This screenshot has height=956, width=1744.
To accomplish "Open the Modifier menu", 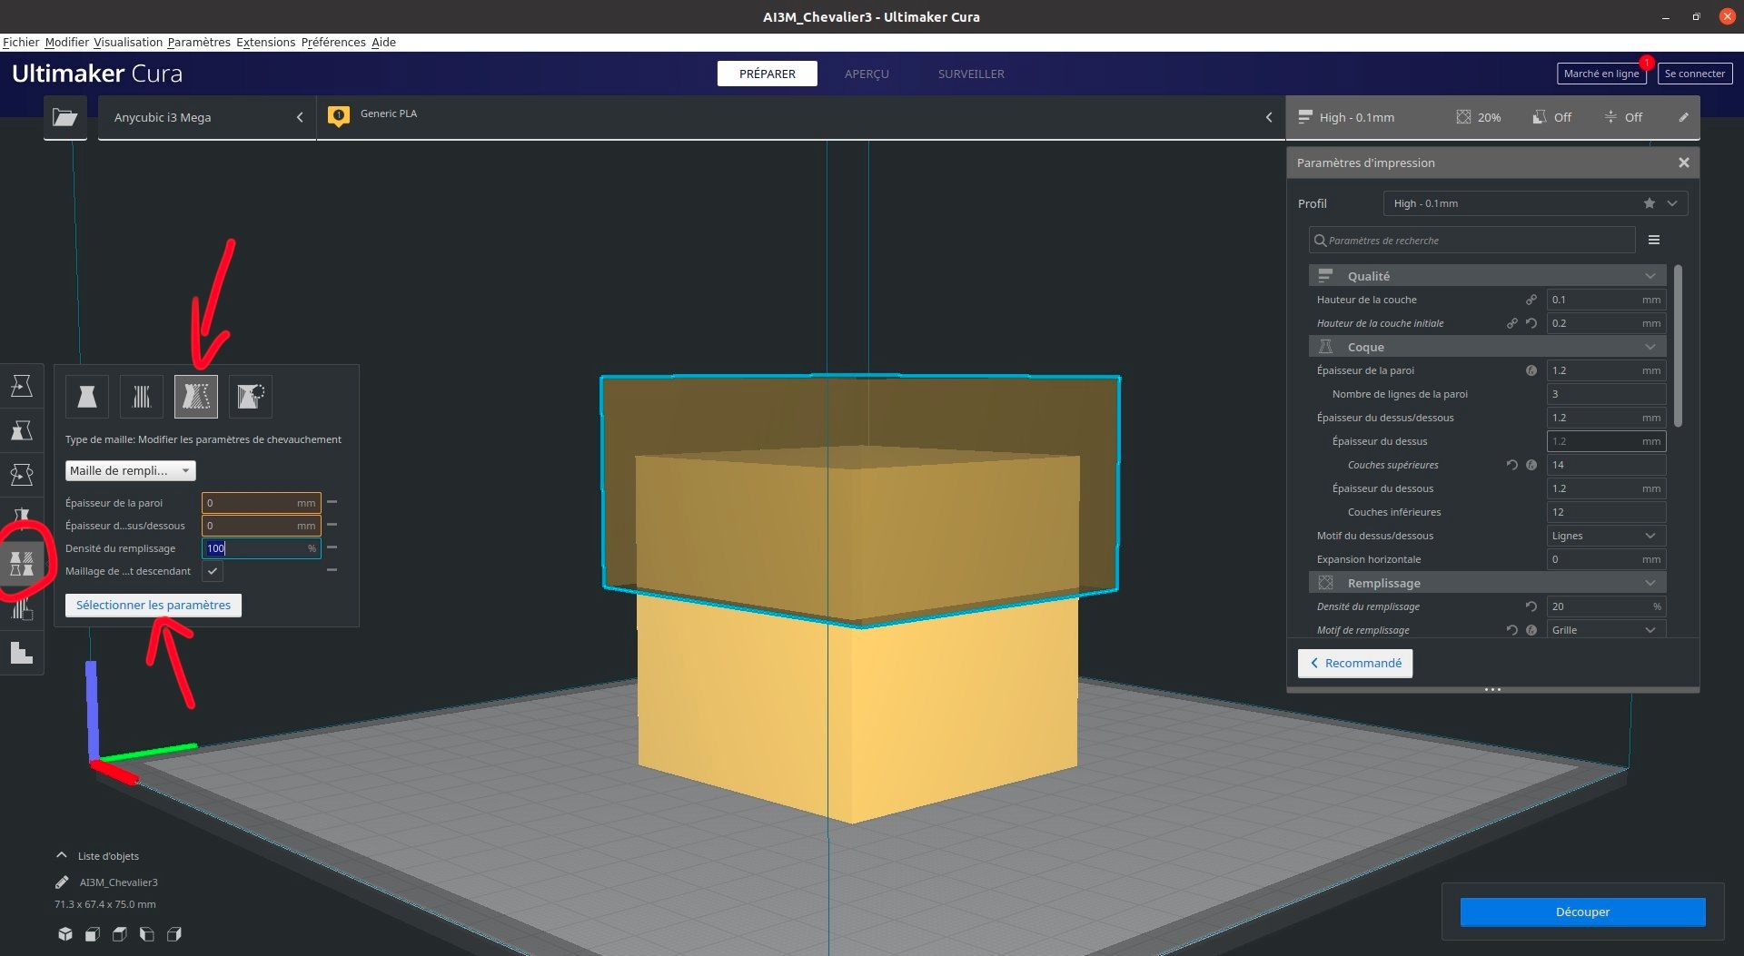I will tap(67, 42).
